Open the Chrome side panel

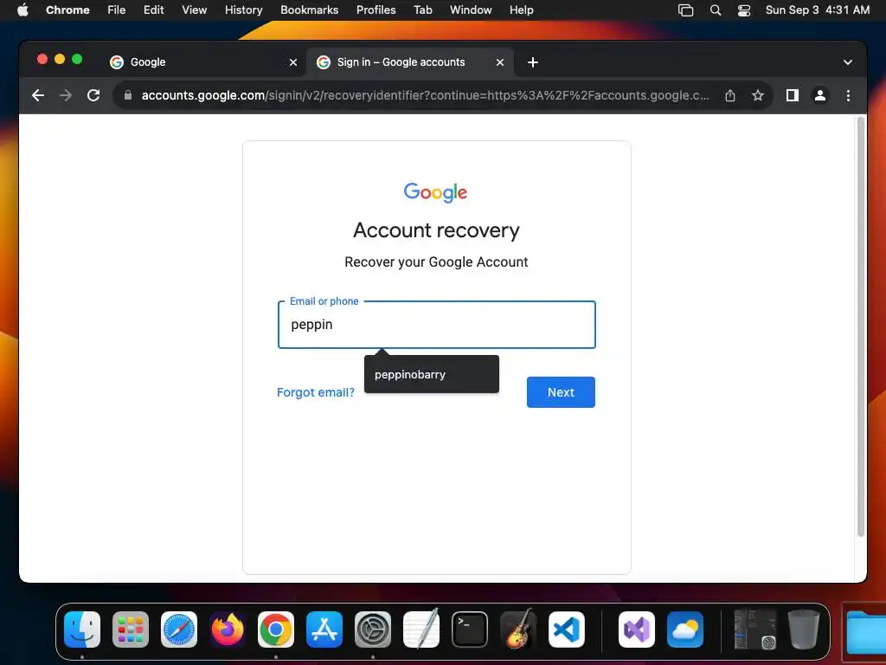coord(793,95)
